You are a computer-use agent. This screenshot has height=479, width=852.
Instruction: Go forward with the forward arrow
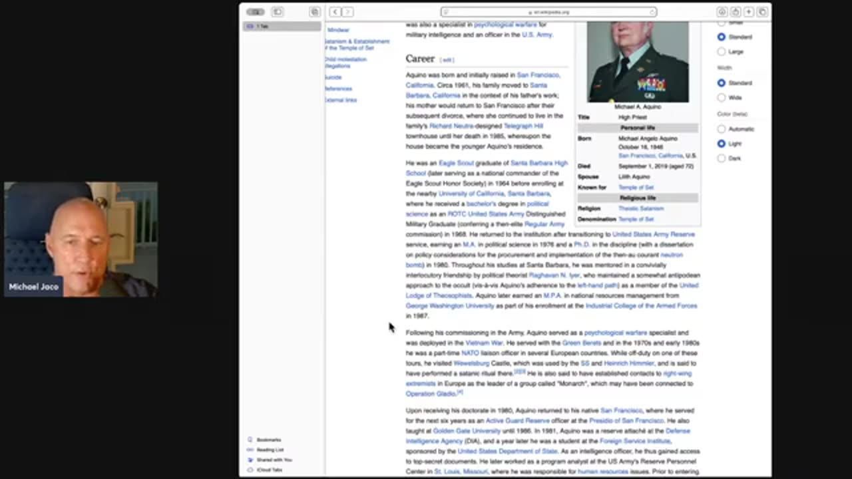[347, 12]
